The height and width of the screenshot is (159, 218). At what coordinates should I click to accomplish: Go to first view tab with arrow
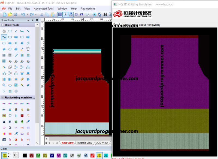[46, 143]
